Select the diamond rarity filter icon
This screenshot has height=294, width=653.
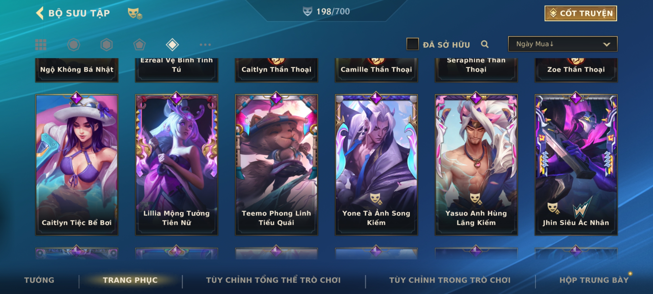point(172,45)
